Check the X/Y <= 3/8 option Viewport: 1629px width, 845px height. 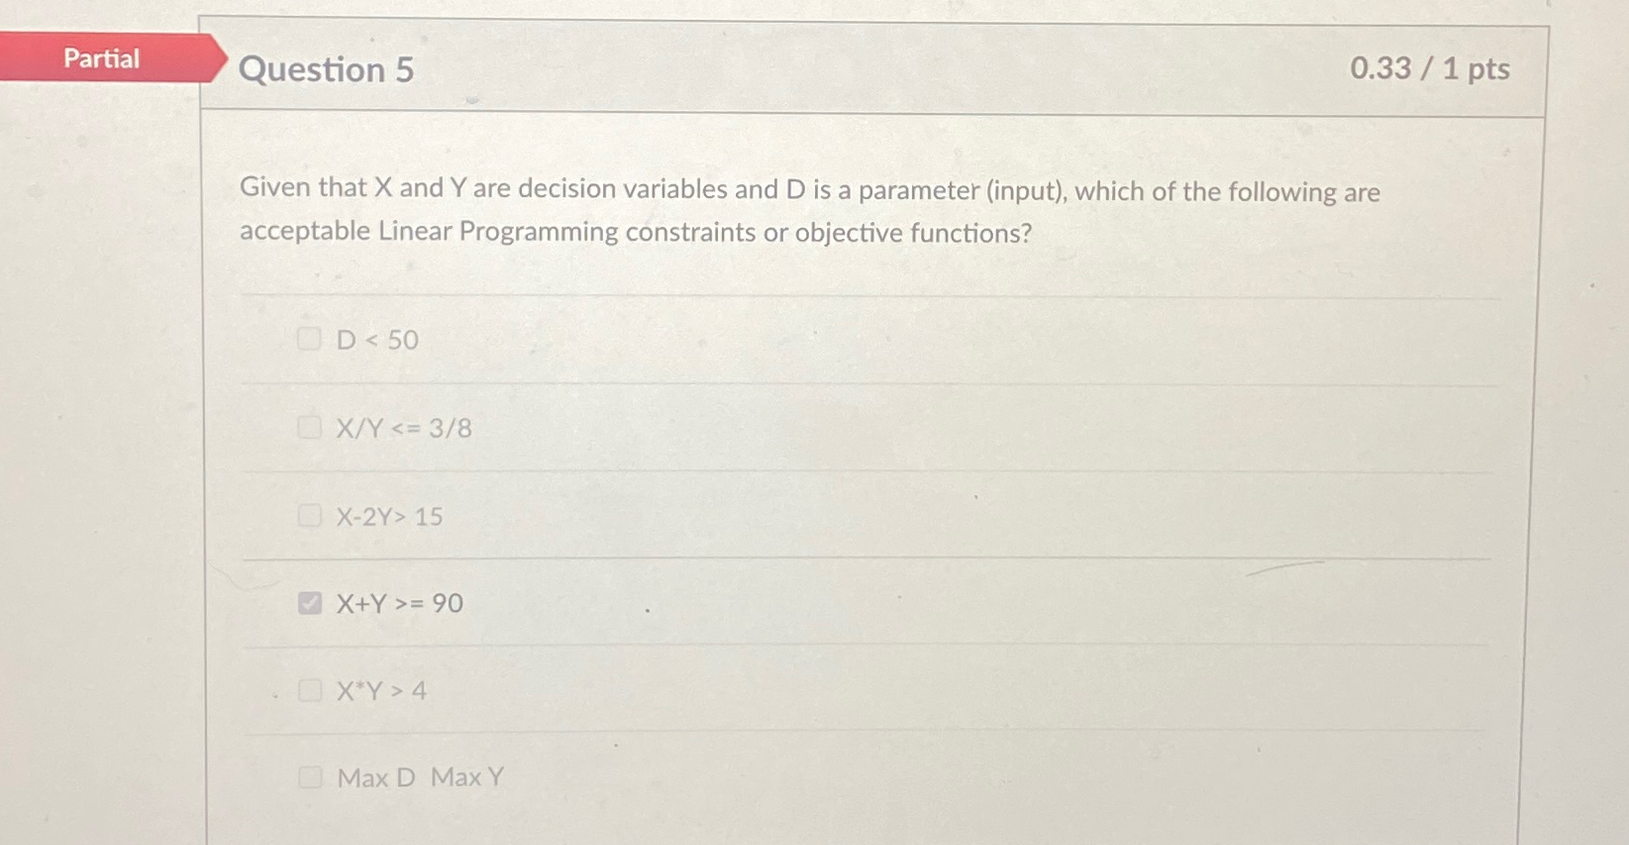coord(309,427)
